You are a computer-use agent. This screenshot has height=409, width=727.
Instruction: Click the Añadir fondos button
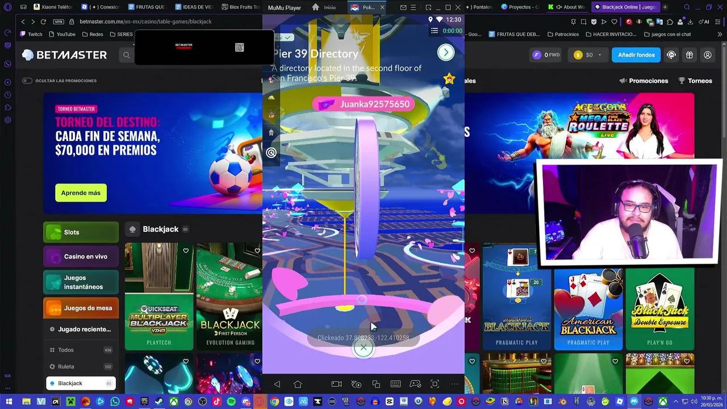(x=636, y=55)
